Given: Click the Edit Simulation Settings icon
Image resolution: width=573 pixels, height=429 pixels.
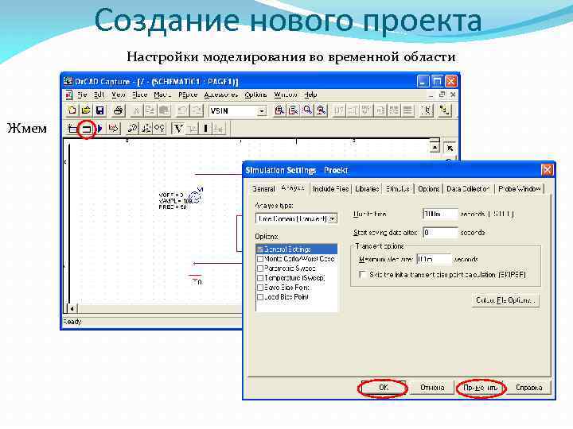Looking at the screenshot, I should coord(86,129).
